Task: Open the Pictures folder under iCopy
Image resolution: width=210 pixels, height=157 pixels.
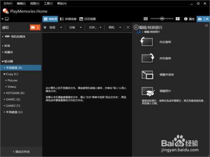Action: [x=12, y=80]
